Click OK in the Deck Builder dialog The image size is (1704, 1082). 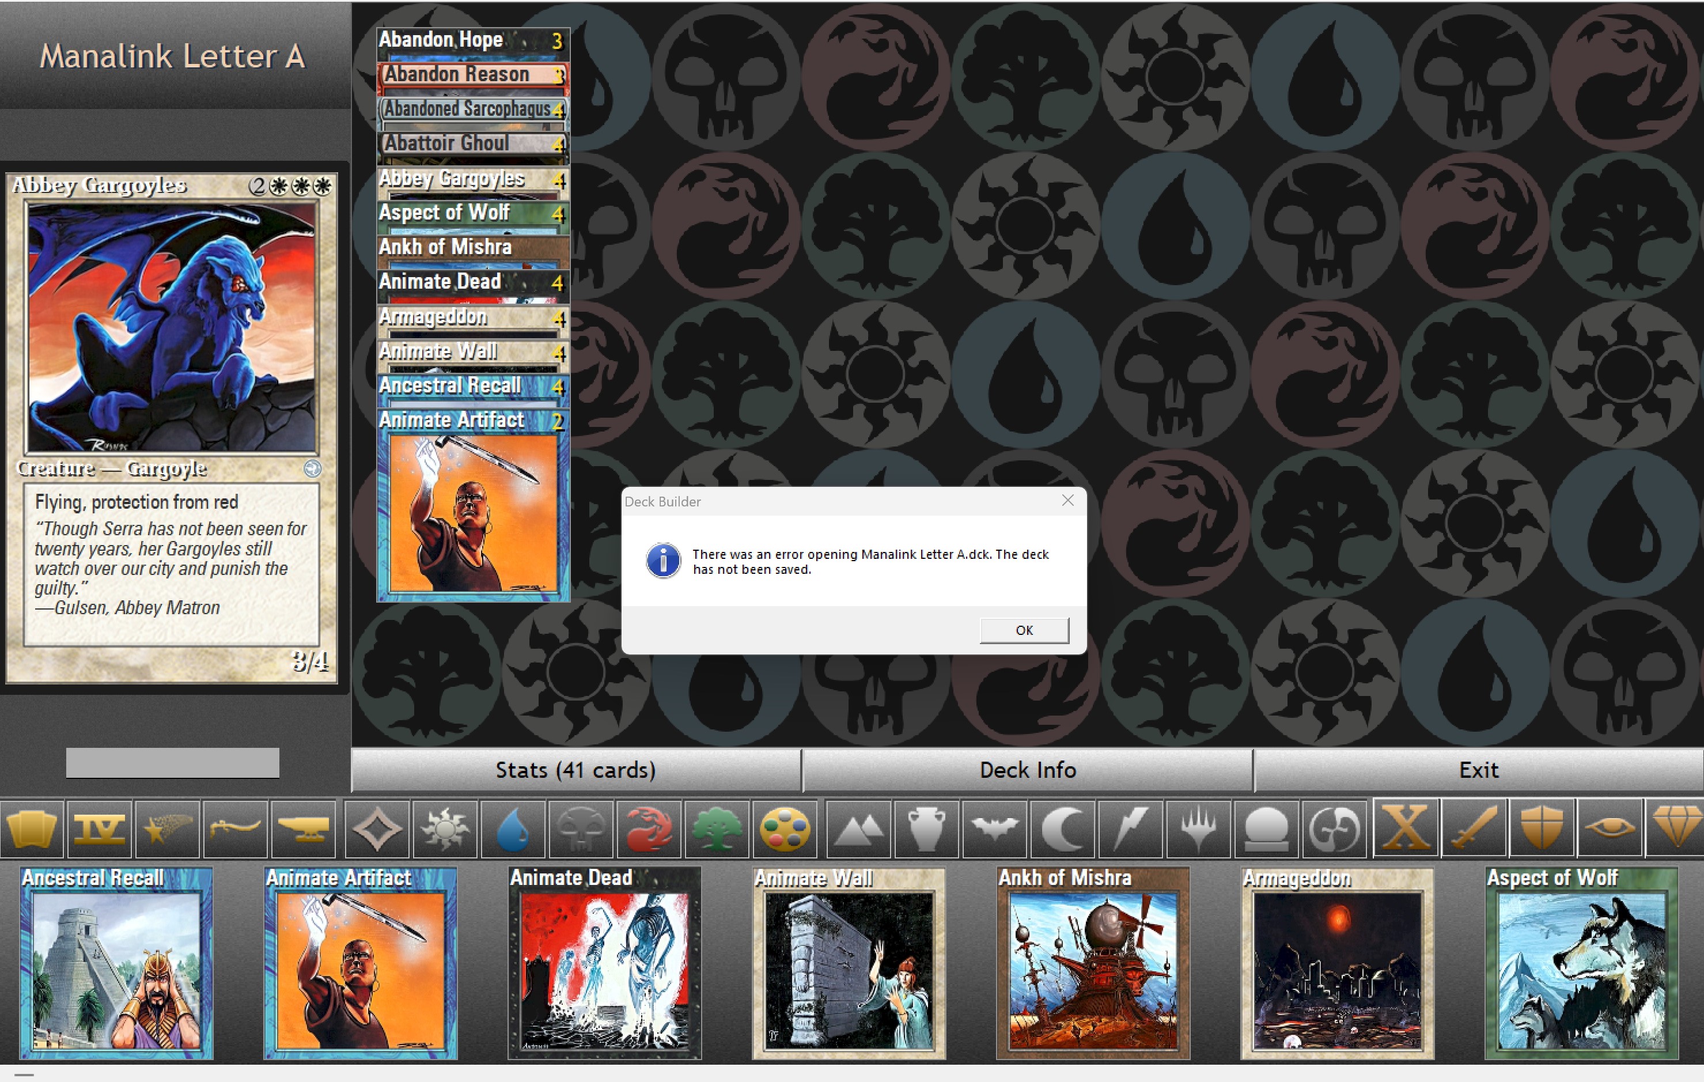pos(1024,630)
